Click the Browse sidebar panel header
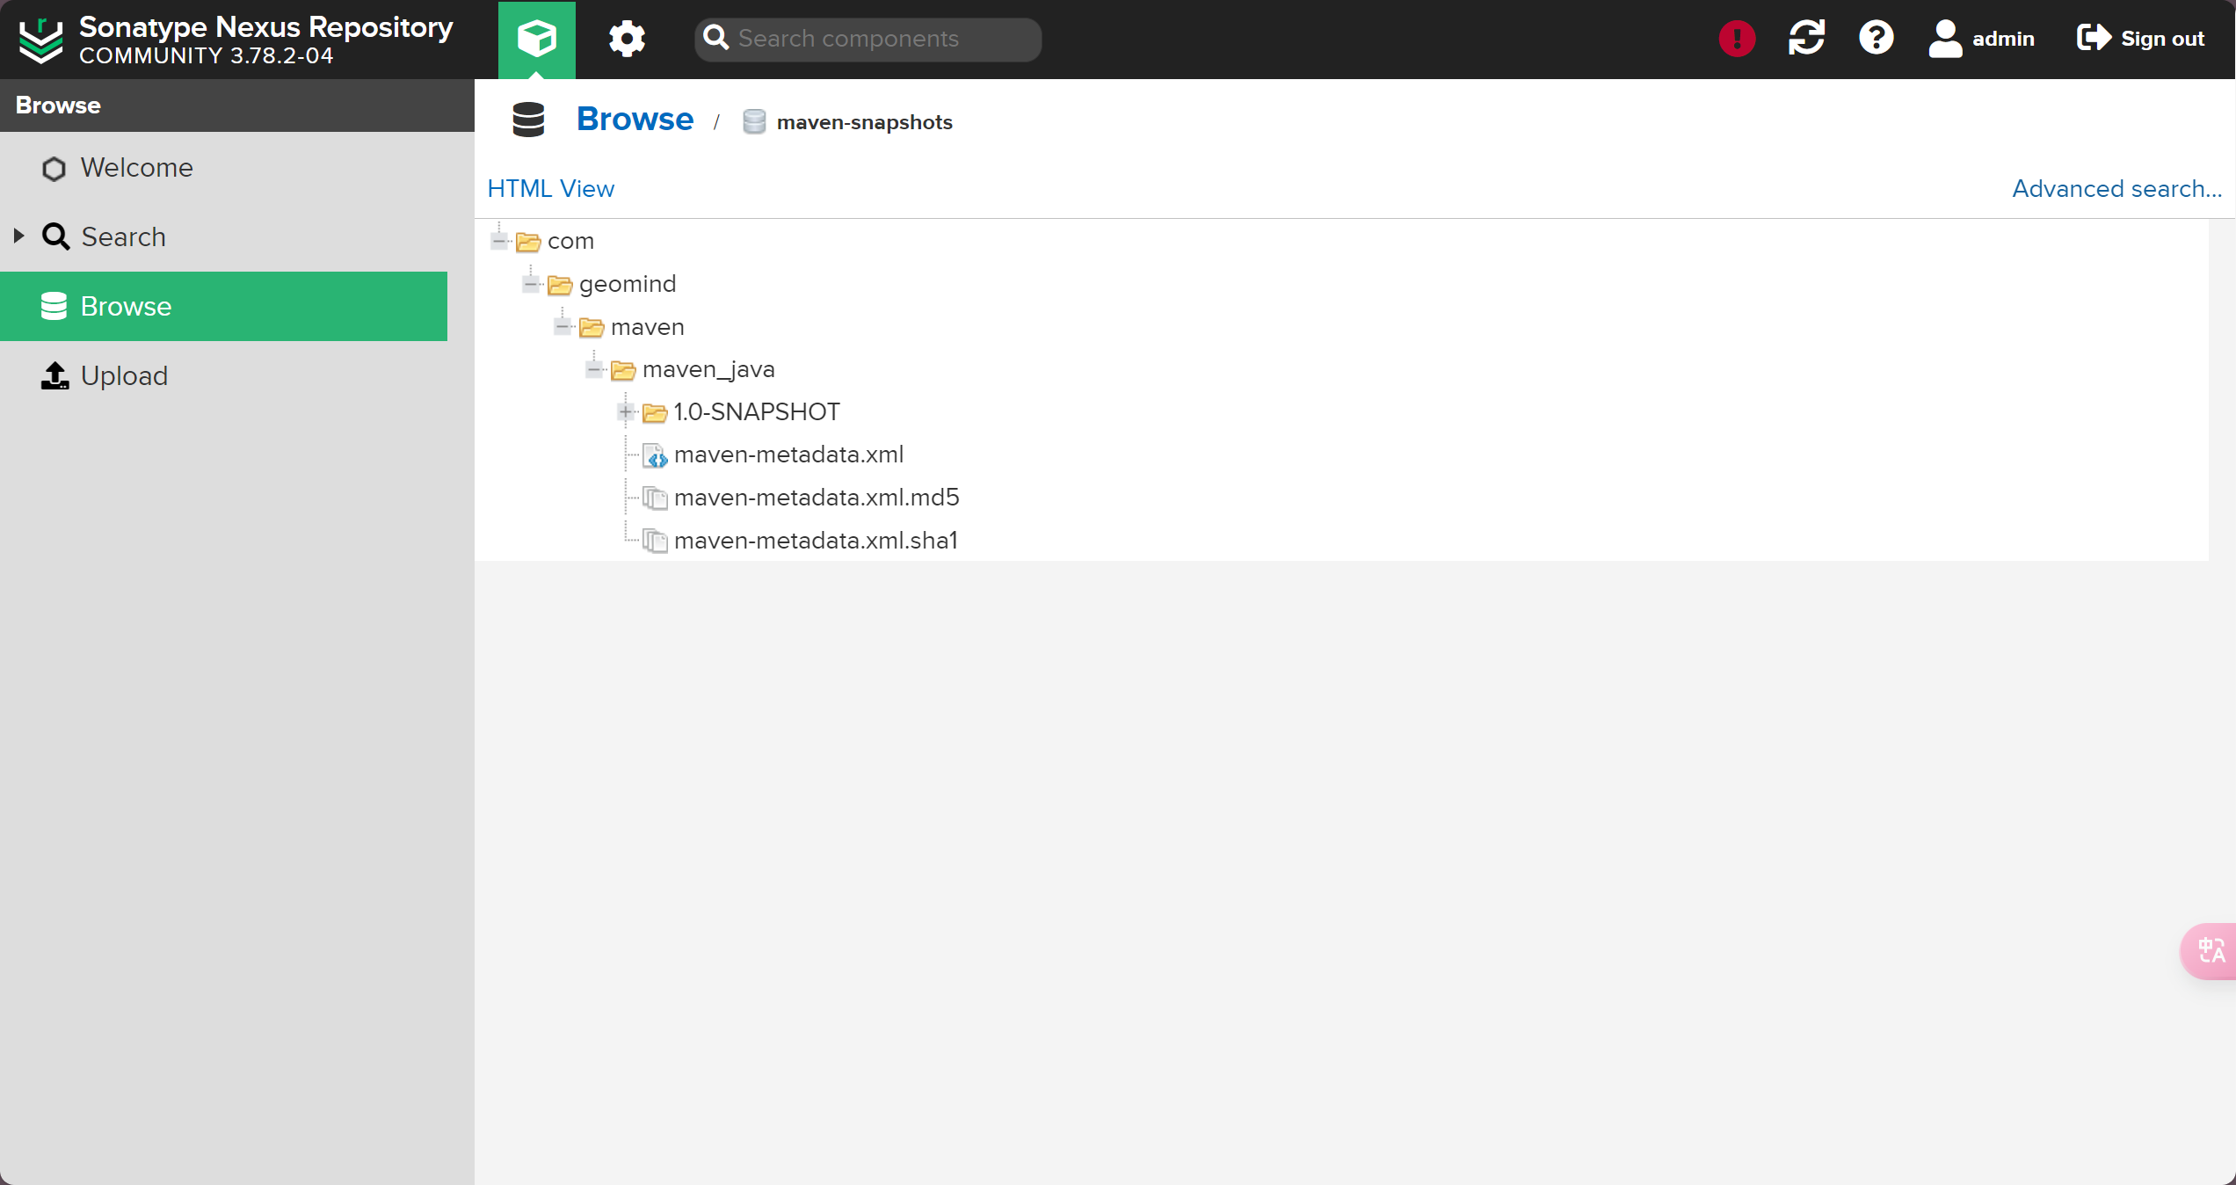 (x=237, y=105)
